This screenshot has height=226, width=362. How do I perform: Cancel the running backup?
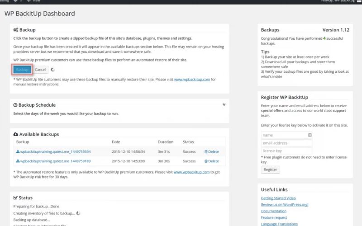pyautogui.click(x=40, y=70)
